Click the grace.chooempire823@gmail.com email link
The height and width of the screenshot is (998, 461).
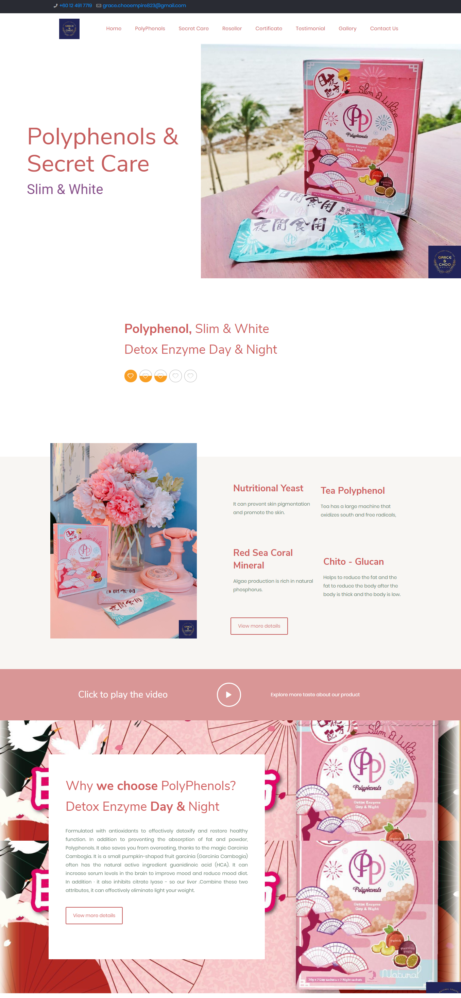coord(144,5)
